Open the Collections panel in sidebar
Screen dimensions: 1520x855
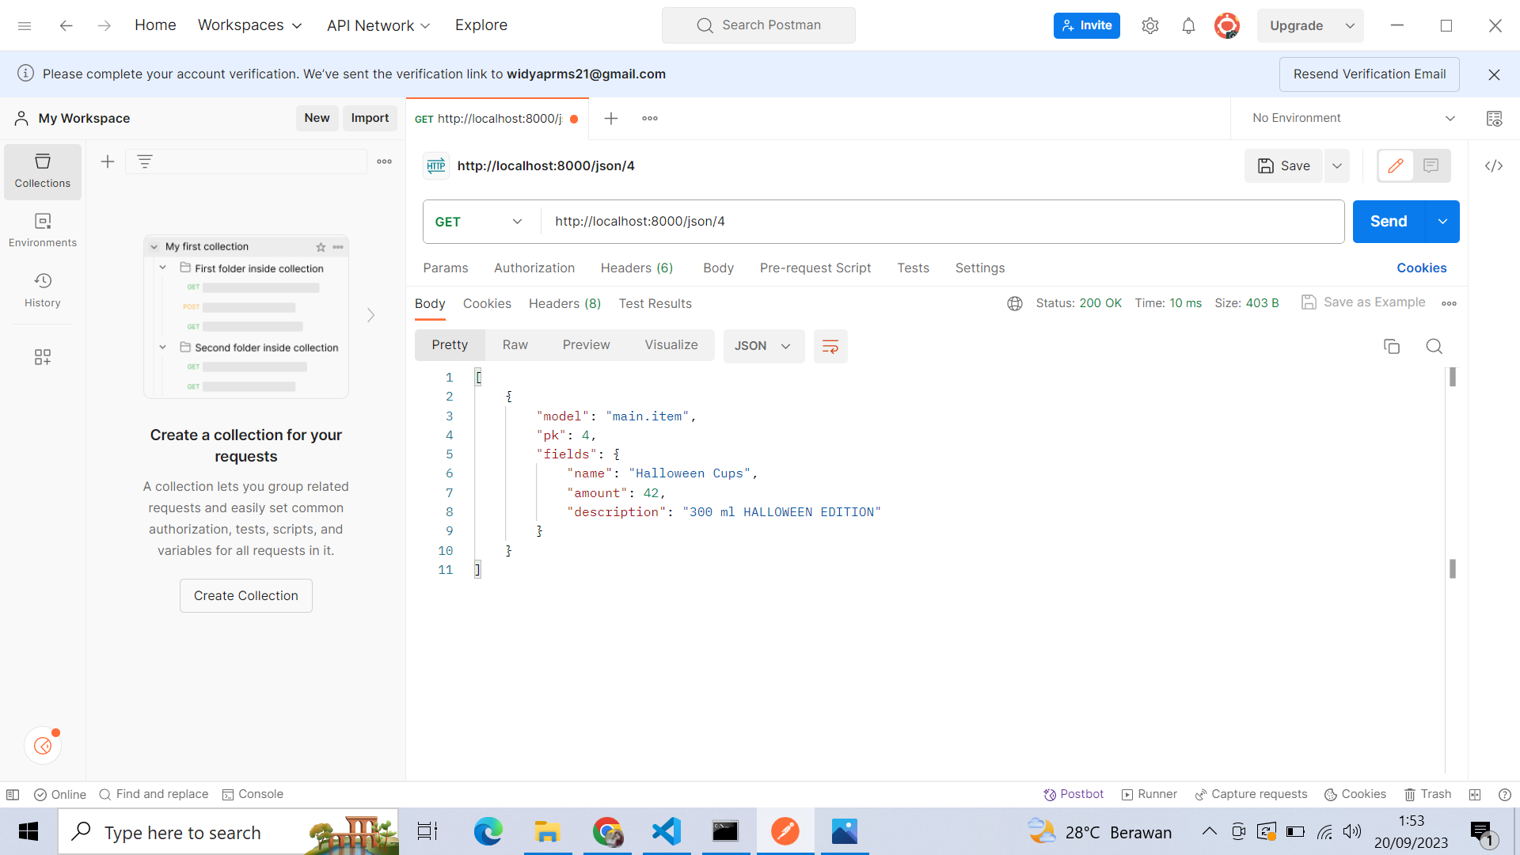point(42,171)
